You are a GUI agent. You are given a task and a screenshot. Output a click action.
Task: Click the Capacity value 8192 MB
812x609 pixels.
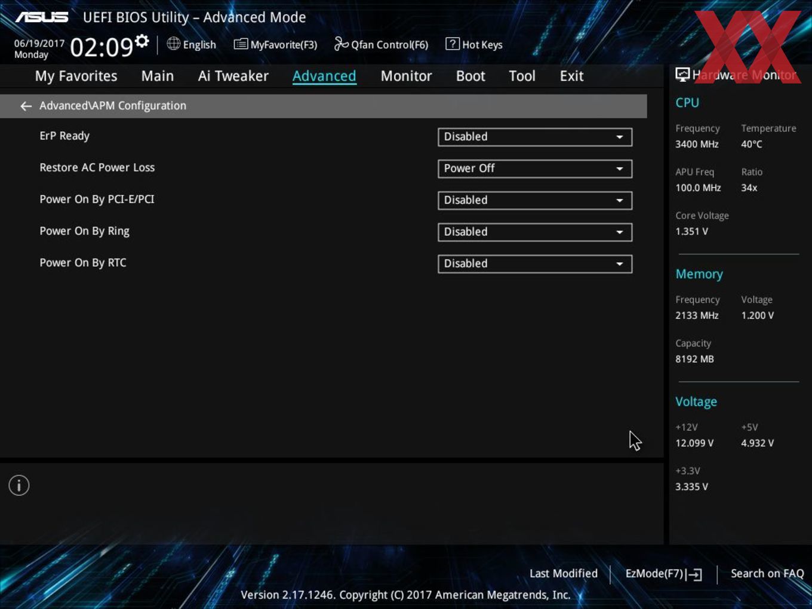694,359
